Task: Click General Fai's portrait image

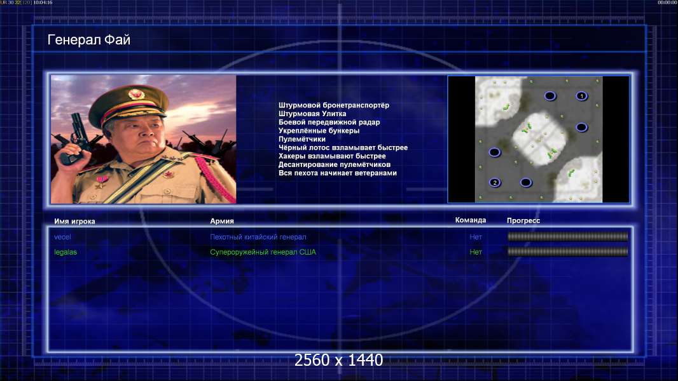Action: click(x=144, y=139)
